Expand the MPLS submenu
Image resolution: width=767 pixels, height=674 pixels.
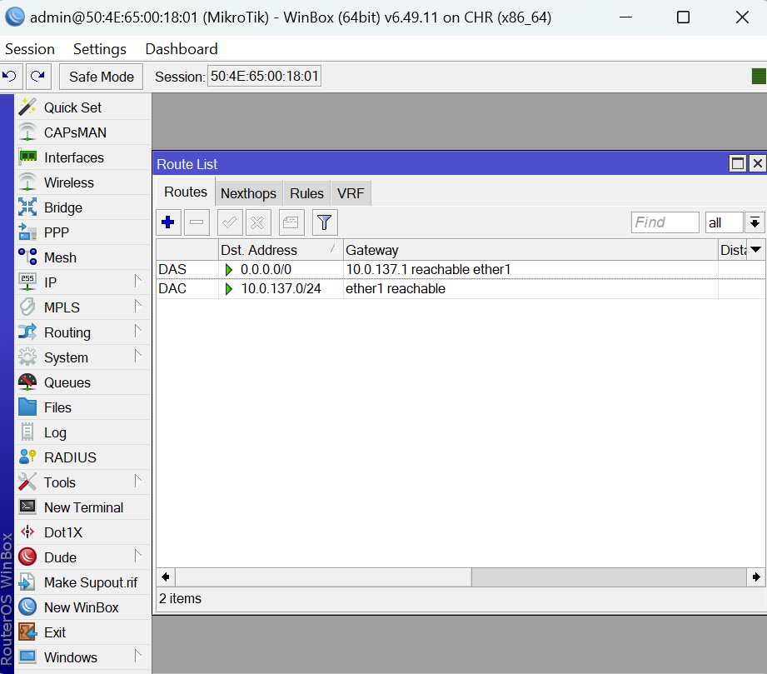(138, 306)
